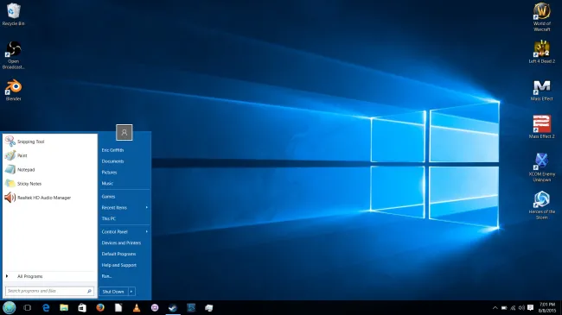Select the Mass Effect desktop shortcut
562x315 pixels.
pyautogui.click(x=541, y=91)
